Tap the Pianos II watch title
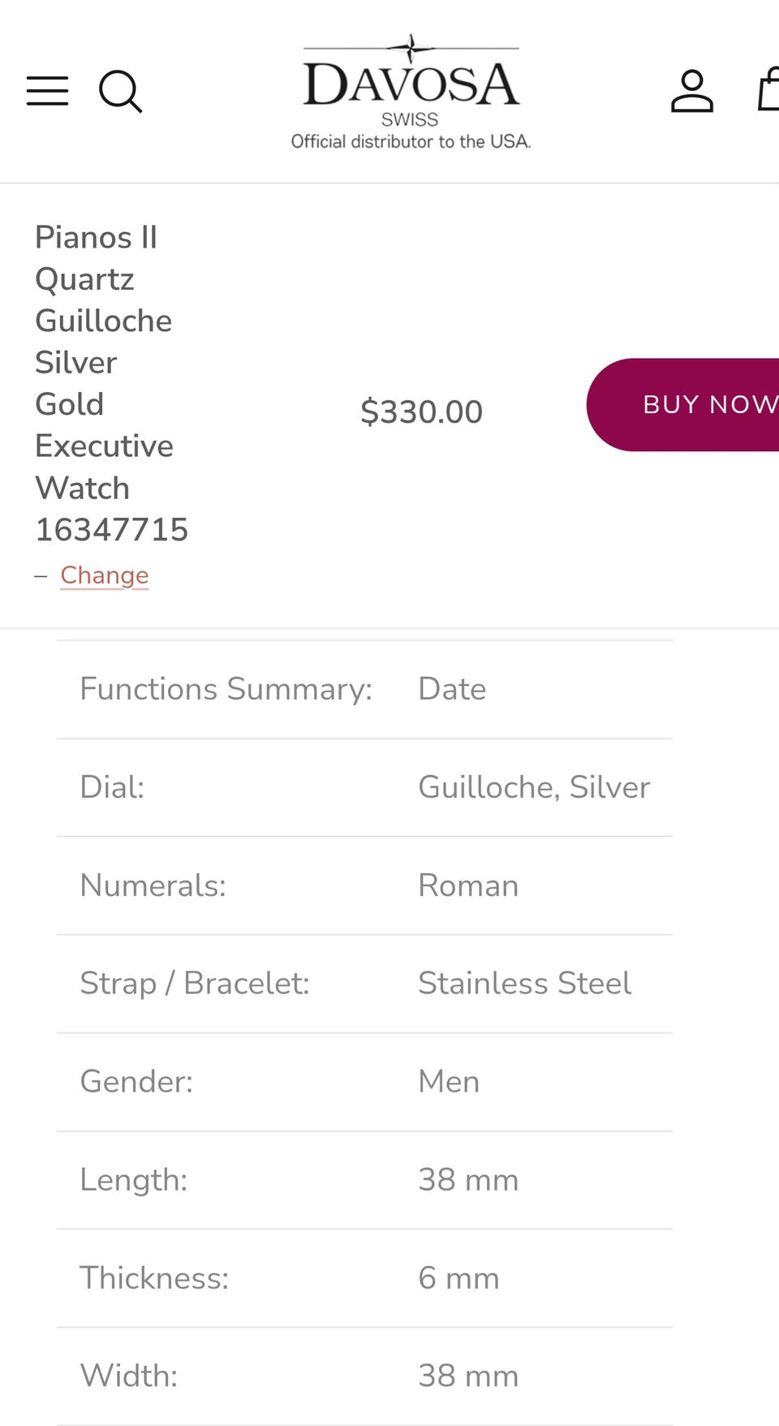The image size is (779, 1426). 111,383
